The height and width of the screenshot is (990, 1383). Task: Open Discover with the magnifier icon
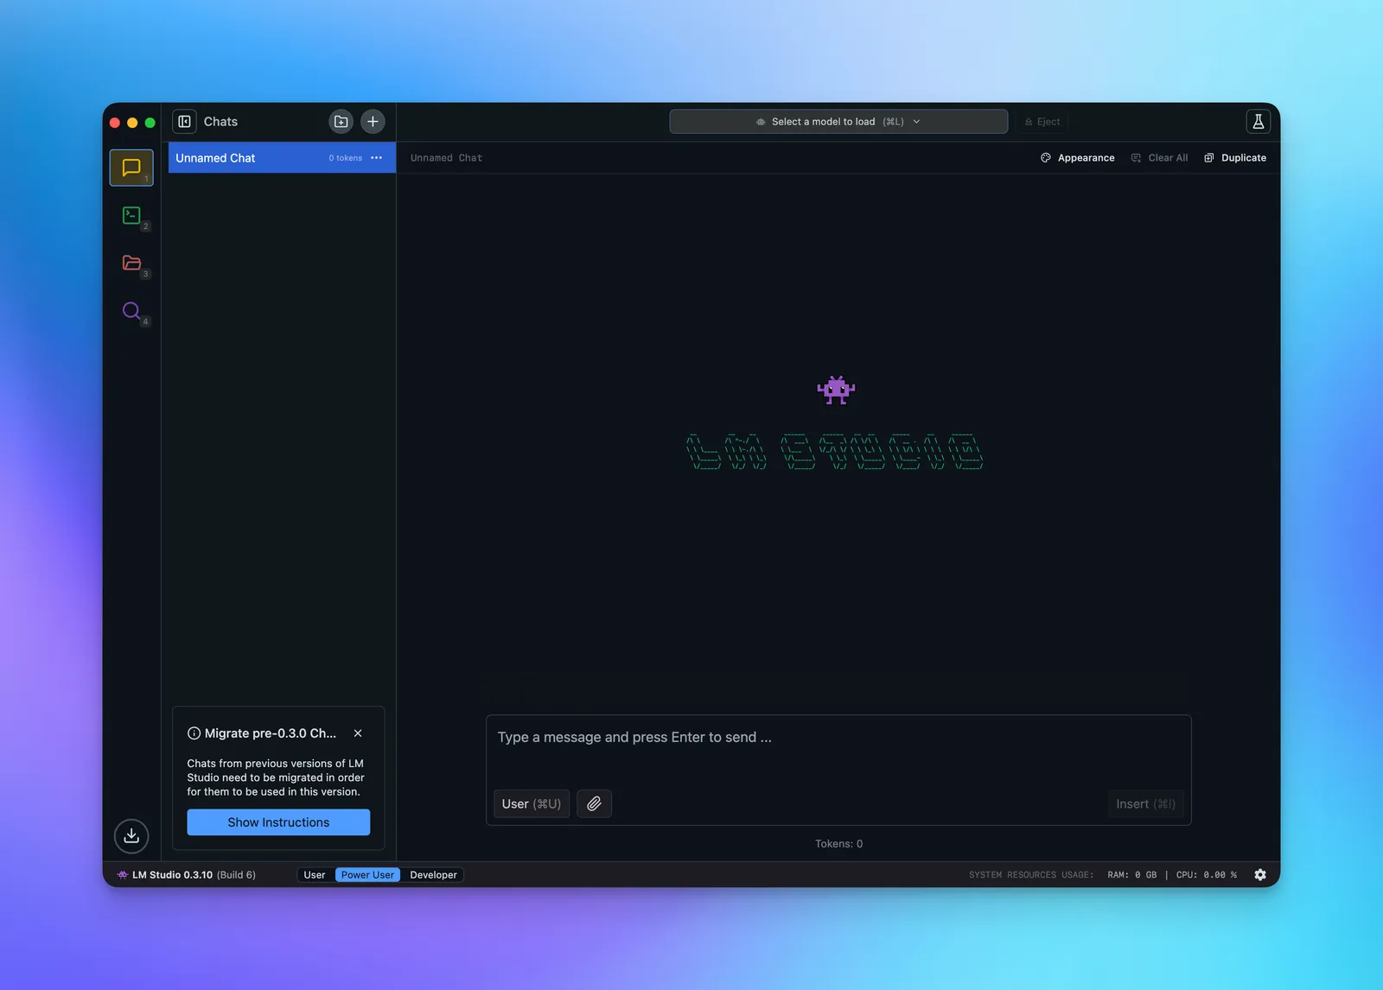131,311
